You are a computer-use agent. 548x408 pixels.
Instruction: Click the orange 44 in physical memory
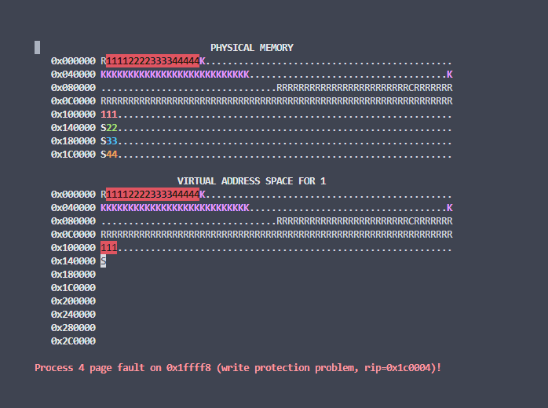point(112,155)
